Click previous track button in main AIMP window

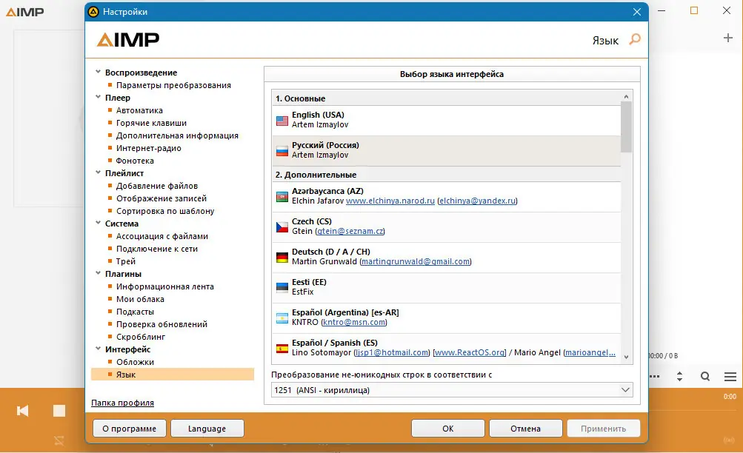tap(22, 410)
